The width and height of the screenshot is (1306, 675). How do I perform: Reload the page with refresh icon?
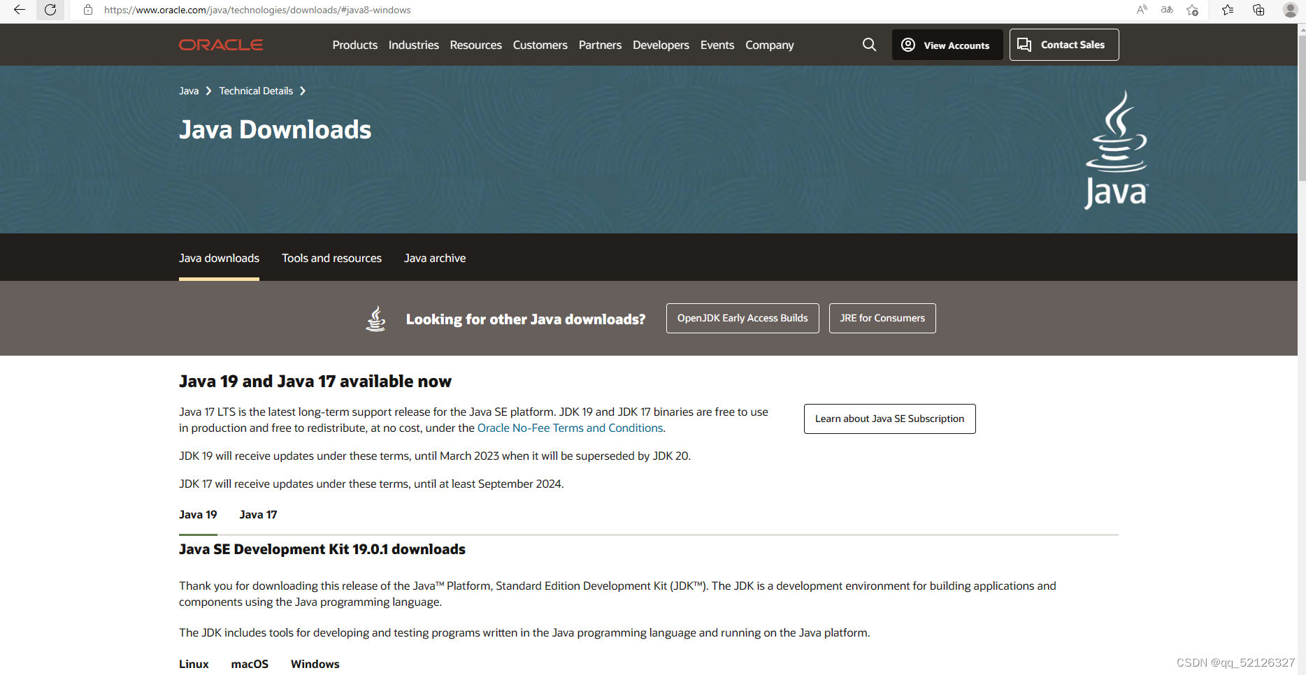[x=50, y=10]
